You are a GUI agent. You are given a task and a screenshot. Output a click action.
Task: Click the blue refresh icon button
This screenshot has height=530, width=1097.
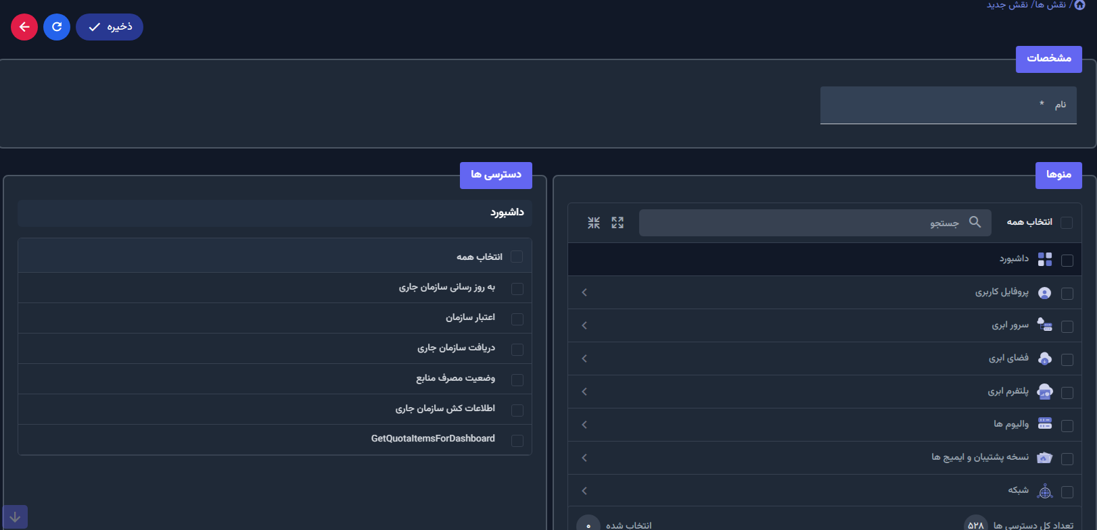57,27
